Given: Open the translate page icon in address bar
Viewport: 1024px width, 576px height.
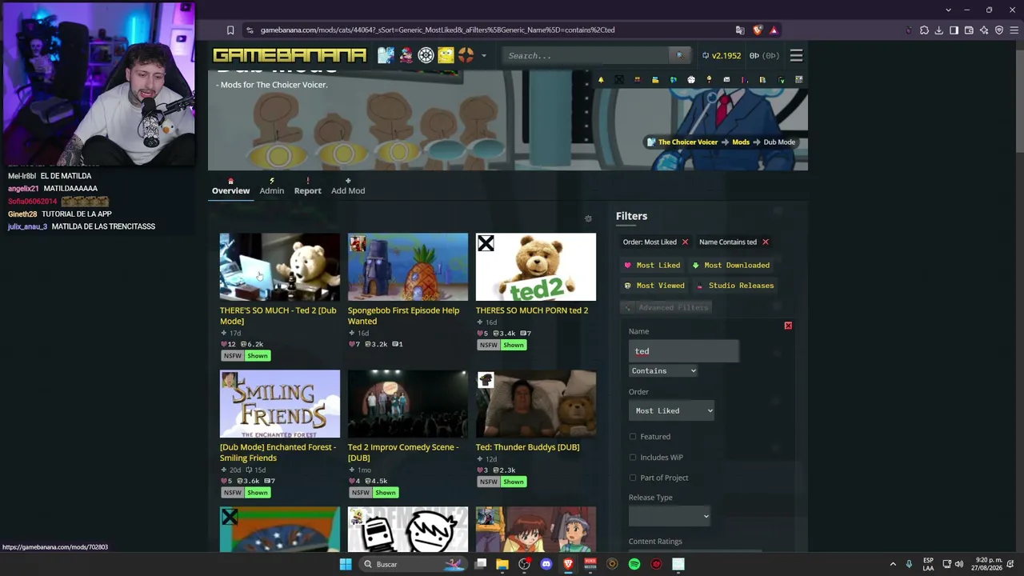Looking at the screenshot, I should point(740,30).
